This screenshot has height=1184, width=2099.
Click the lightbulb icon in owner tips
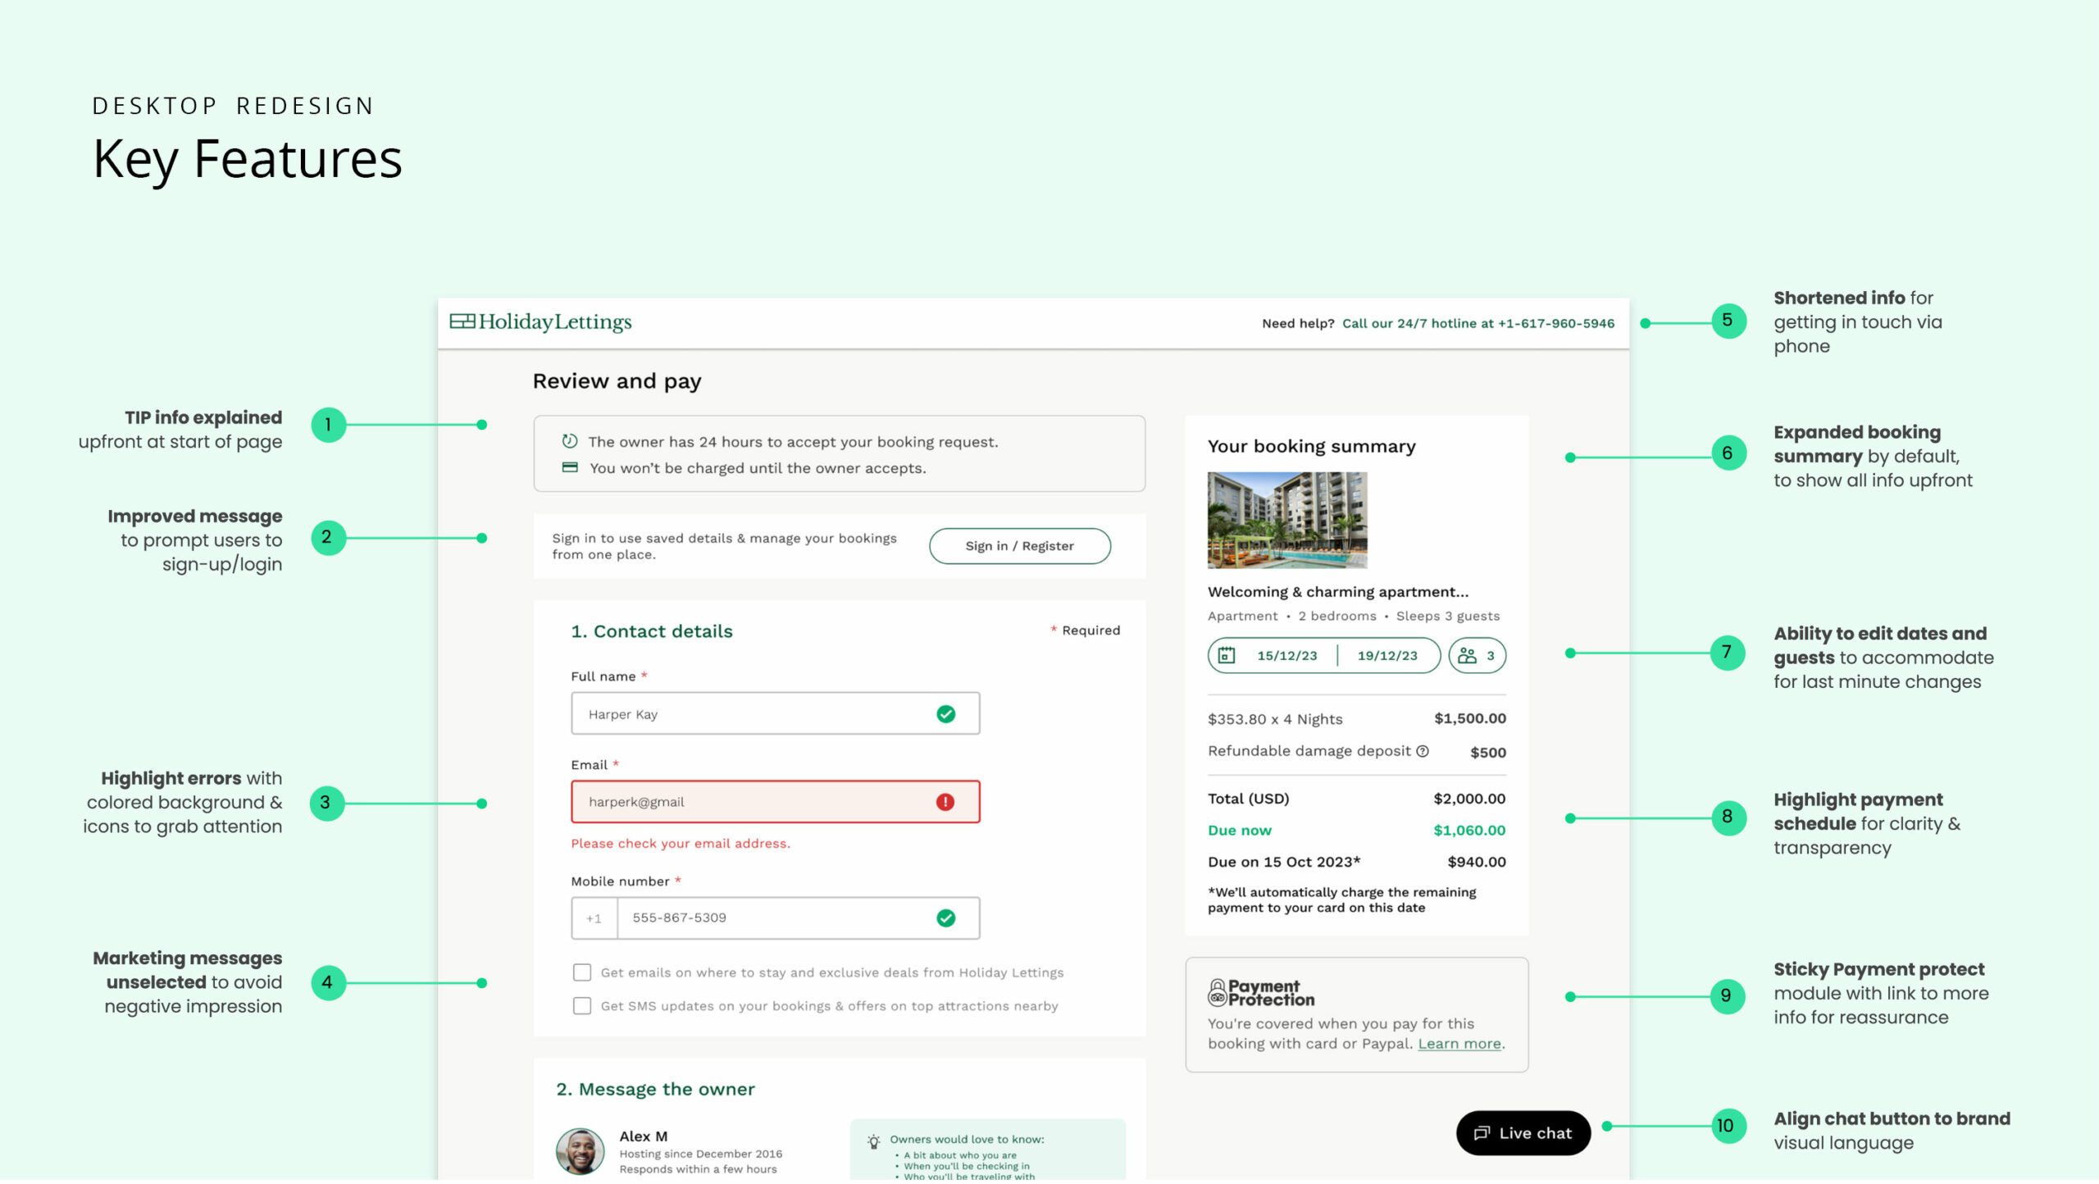click(873, 1141)
